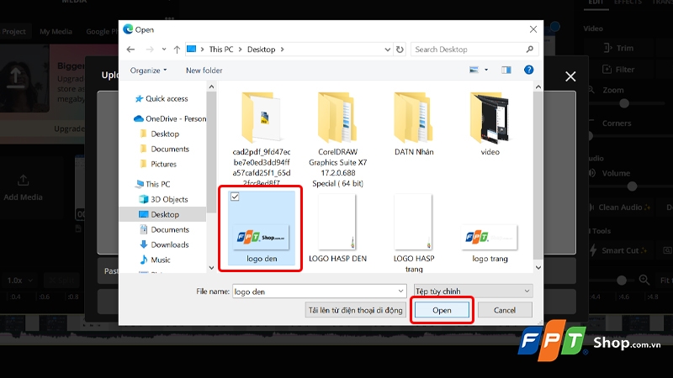This screenshot has width=673, height=378.
Task: Adjust the Volume slider in editor
Action: pos(632,186)
